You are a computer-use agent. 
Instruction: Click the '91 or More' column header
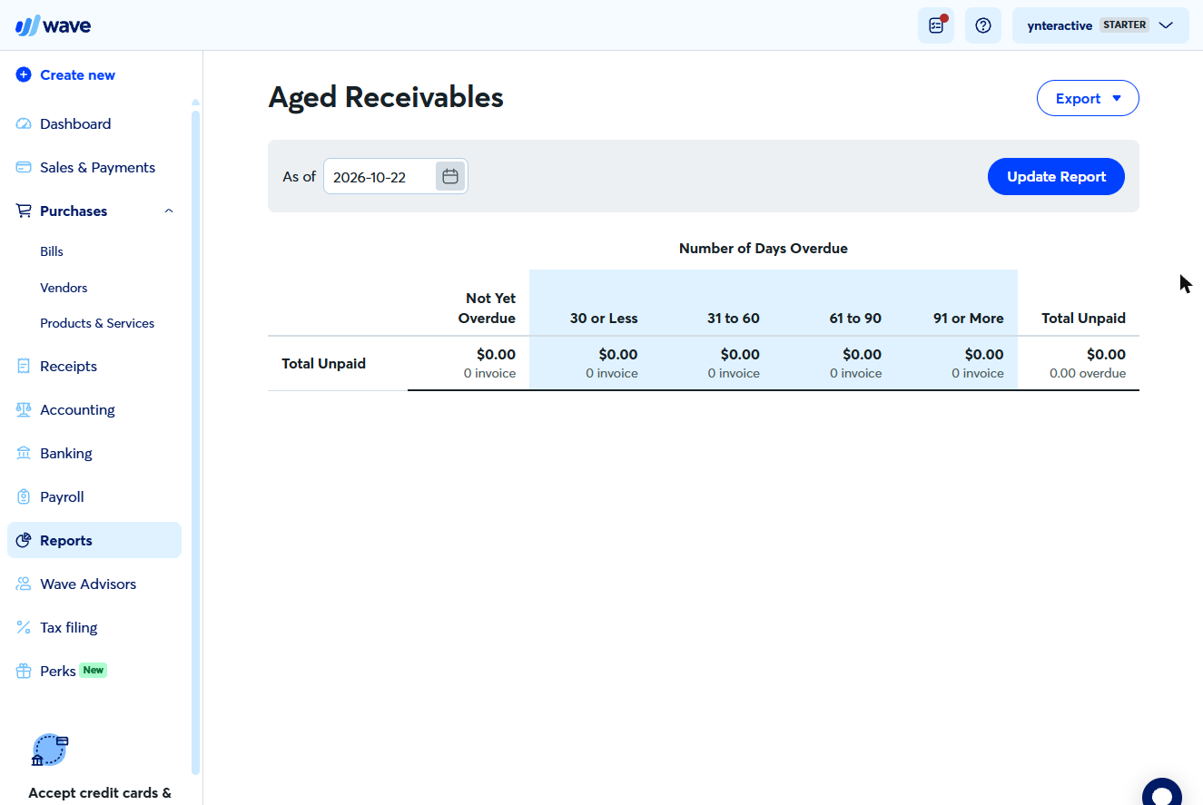click(x=969, y=319)
